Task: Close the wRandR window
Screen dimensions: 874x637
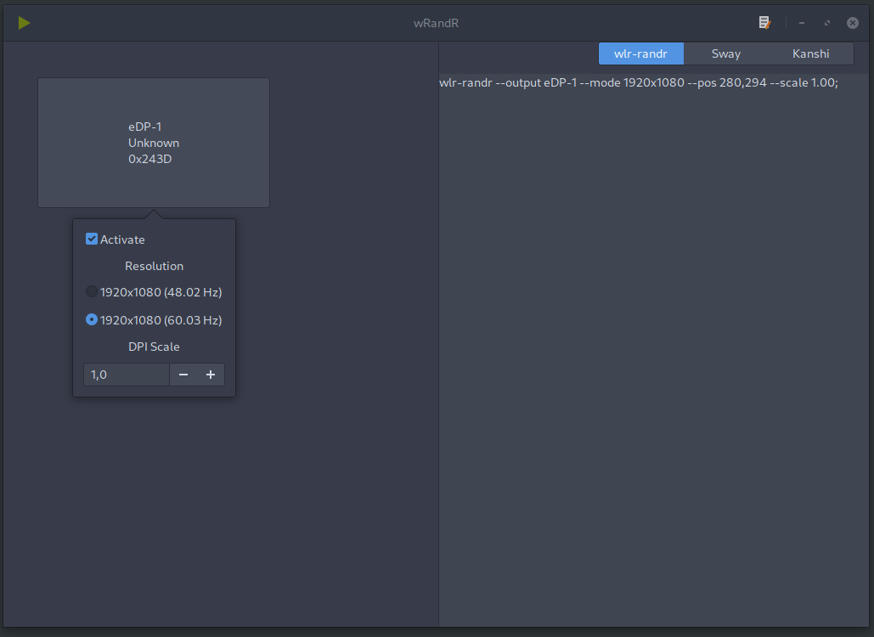Action: [853, 23]
